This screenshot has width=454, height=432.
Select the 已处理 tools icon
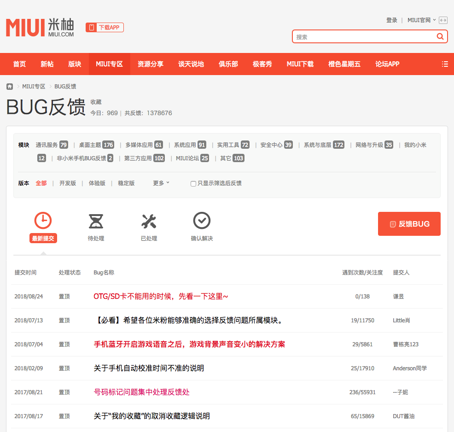[149, 221]
